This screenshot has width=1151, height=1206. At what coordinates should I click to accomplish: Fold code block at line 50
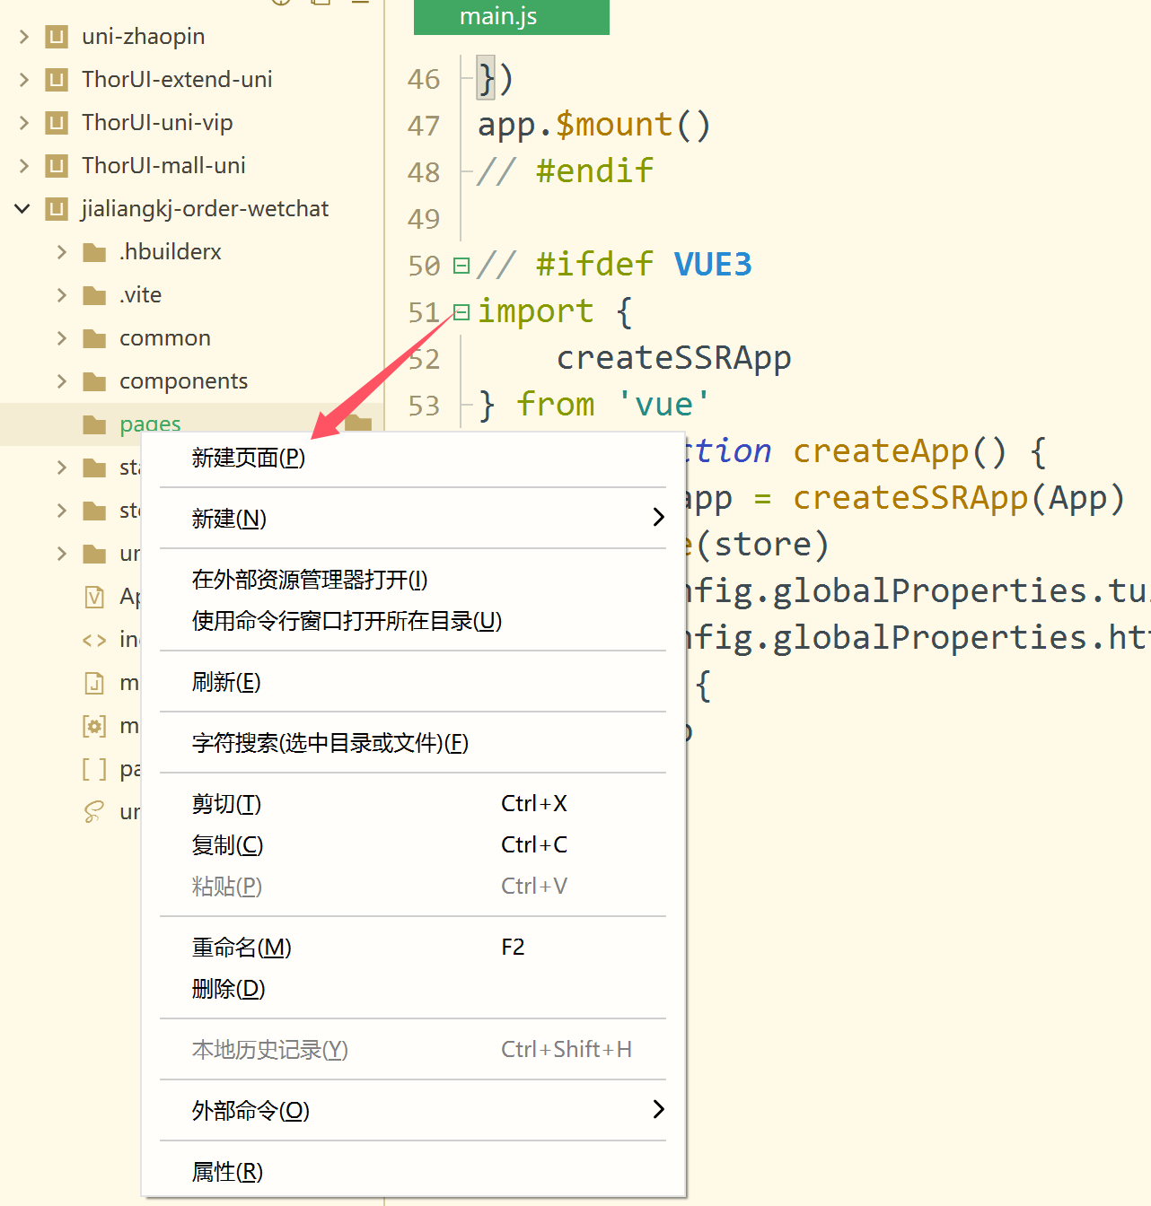coord(461,266)
